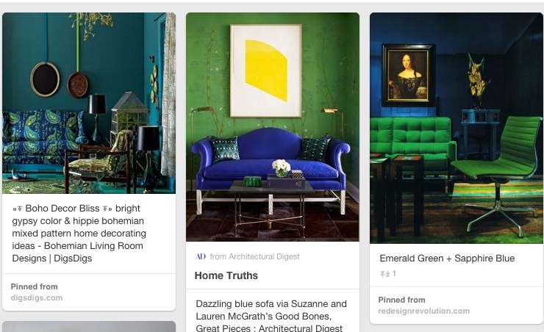Screen dimensions: 544x332
Task: Open the partially visible gray pin at bottom left
Action: point(89,326)
